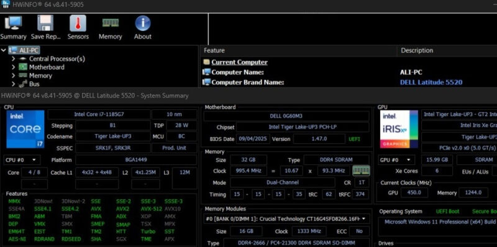Click the Description column header

[447, 50]
